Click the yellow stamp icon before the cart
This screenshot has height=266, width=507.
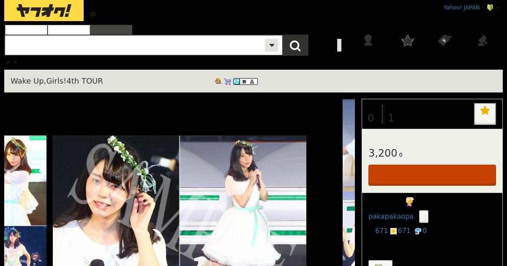click(218, 81)
